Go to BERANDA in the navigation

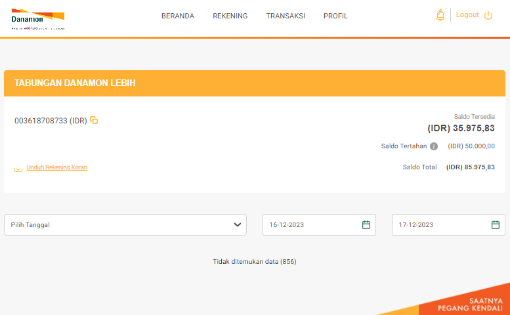tap(178, 16)
